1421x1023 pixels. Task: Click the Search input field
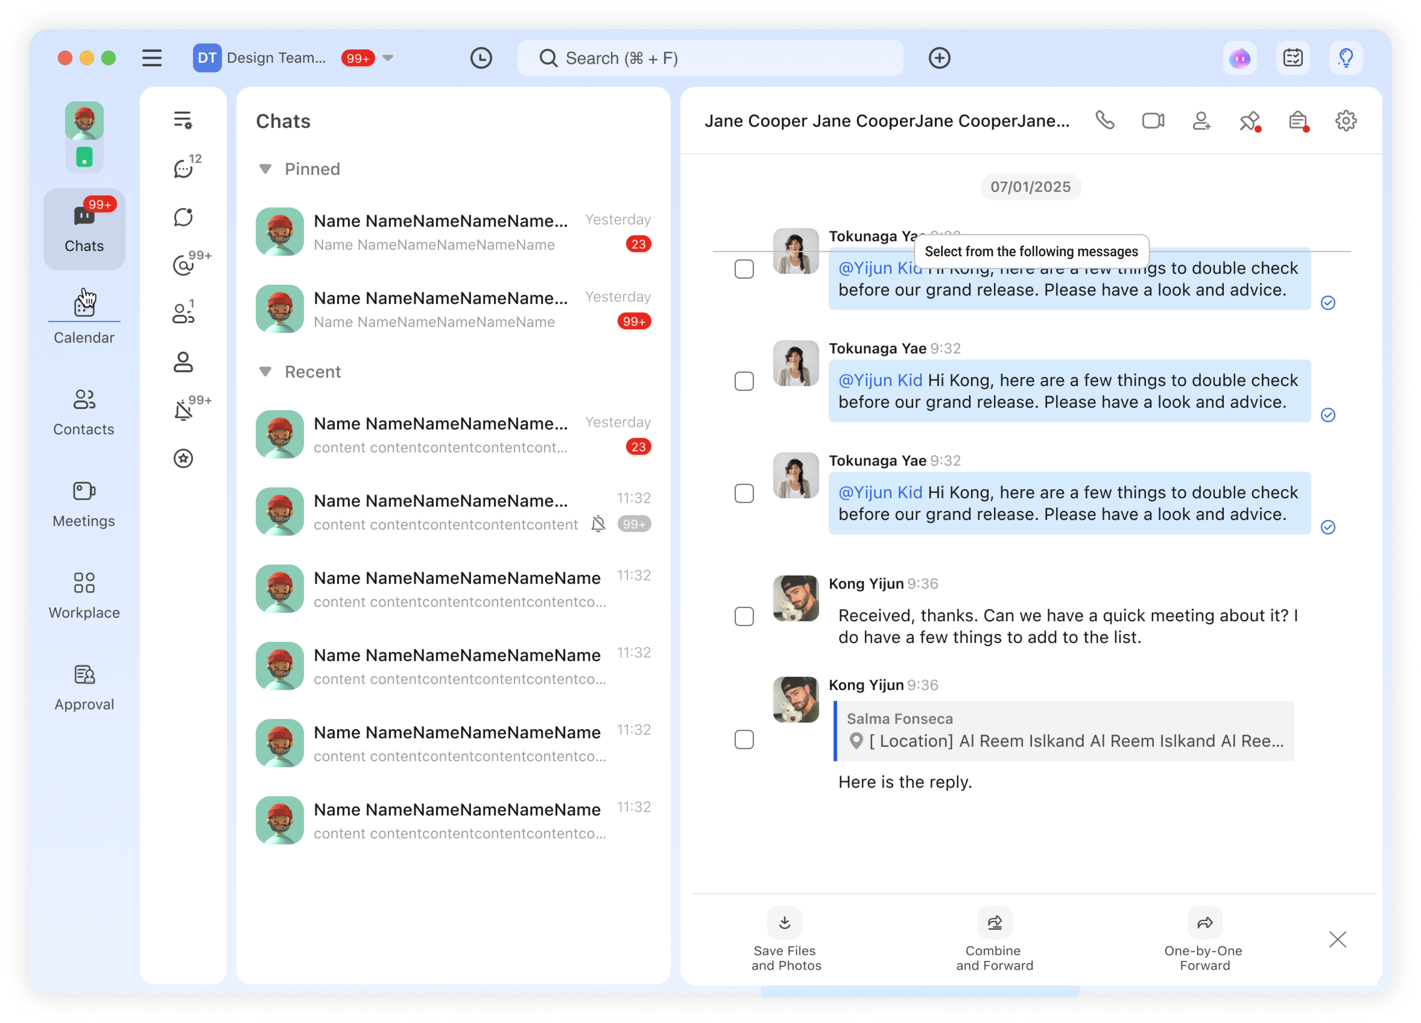point(709,58)
